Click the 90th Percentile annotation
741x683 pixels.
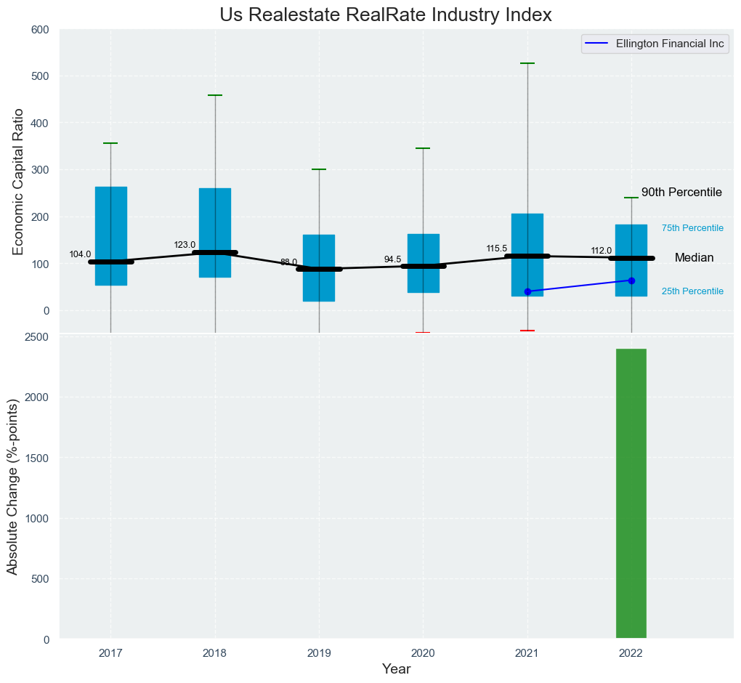pos(681,193)
